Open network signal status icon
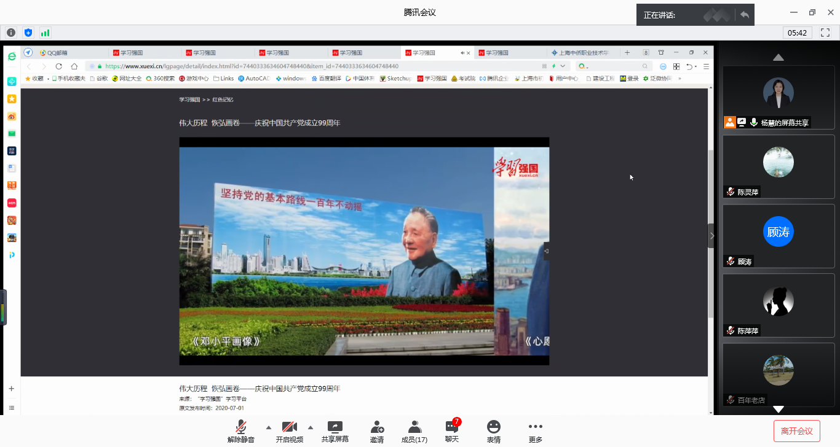The width and height of the screenshot is (840, 447). click(x=45, y=33)
